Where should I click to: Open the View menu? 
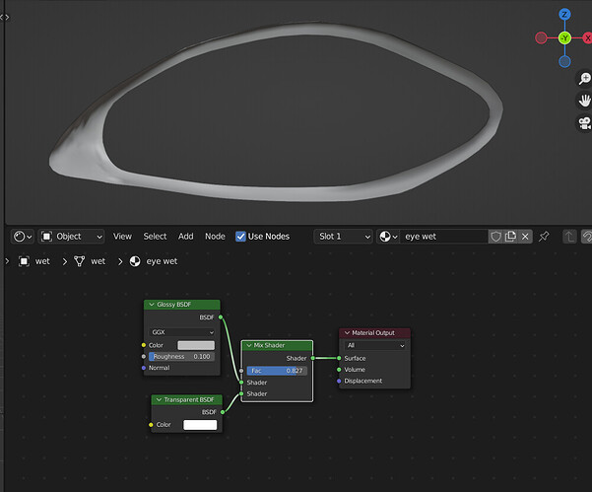click(122, 237)
